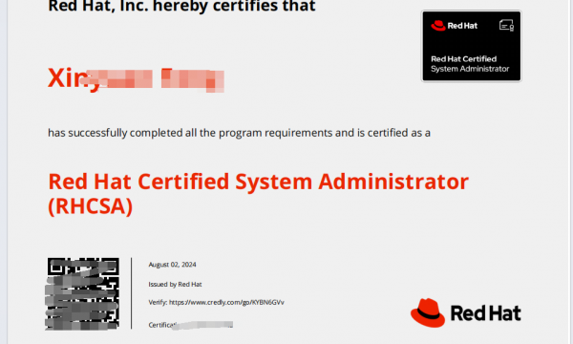573x344 pixels.
Task: Click the vertical divider beside the QR code
Action: pos(132,293)
